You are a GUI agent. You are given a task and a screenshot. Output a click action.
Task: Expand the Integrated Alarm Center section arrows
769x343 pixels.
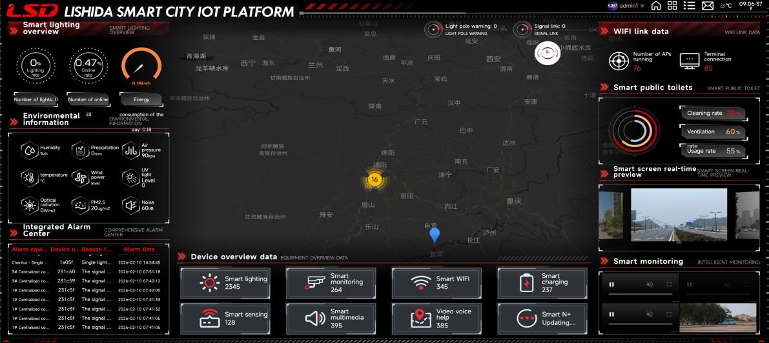tap(14, 231)
